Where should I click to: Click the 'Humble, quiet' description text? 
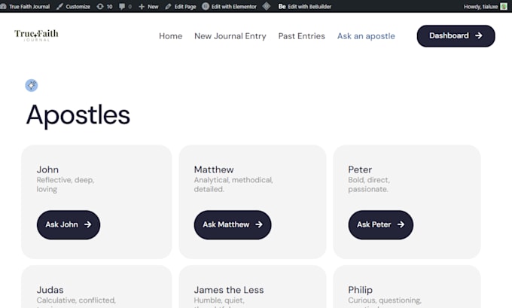[219, 300]
